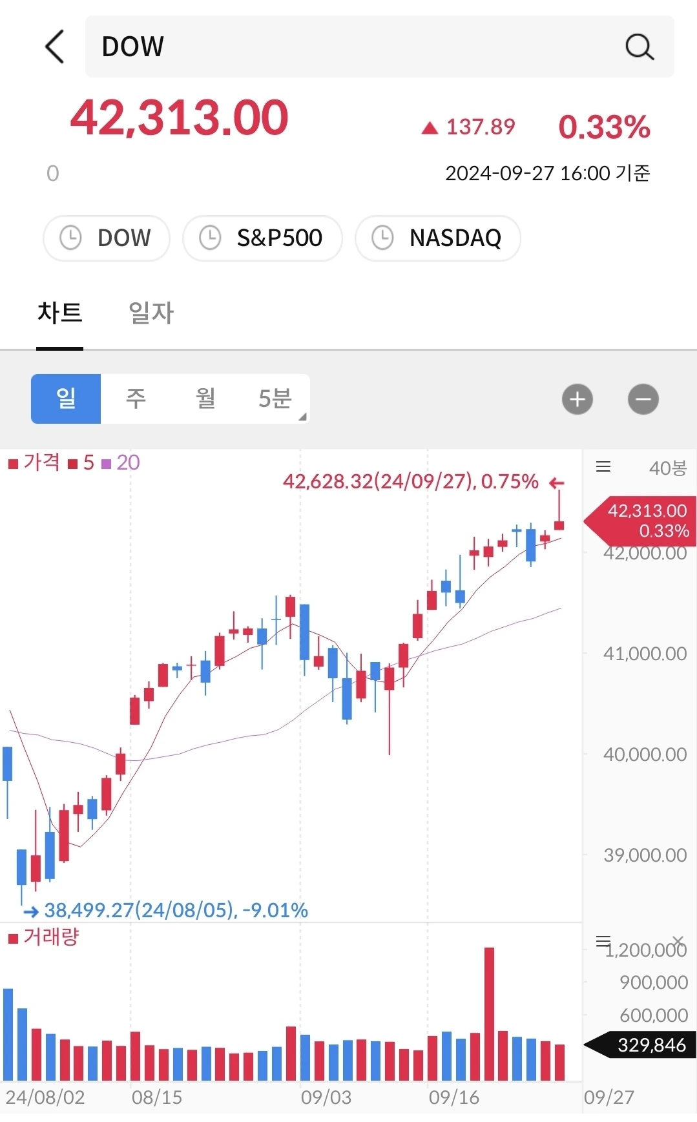Screen dimensions: 697x1122
Task: Tap the search magnifier icon
Action: tap(640, 47)
